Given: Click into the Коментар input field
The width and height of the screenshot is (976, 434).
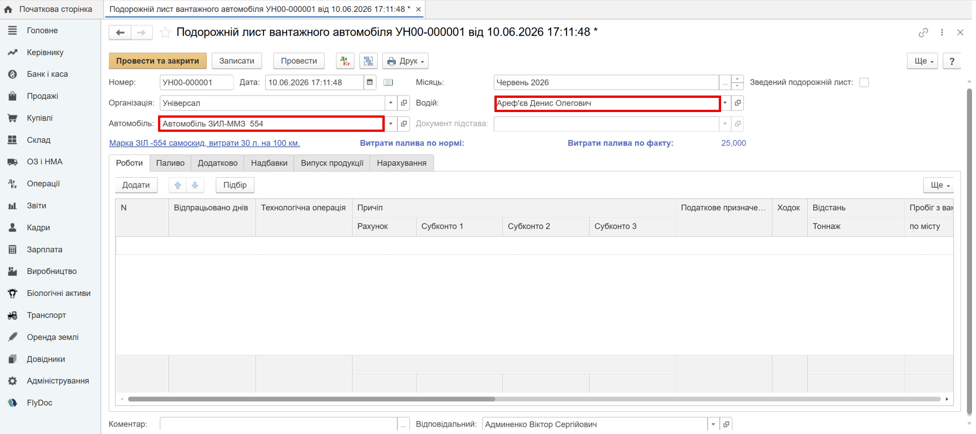Looking at the screenshot, I should click(x=279, y=424).
